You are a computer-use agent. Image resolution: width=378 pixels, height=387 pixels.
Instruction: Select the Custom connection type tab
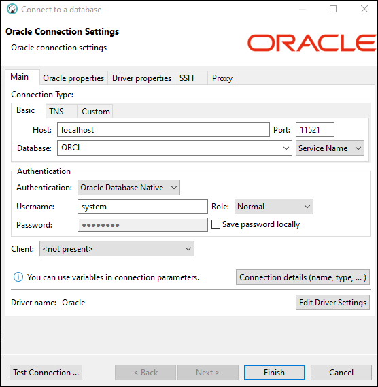coord(96,112)
